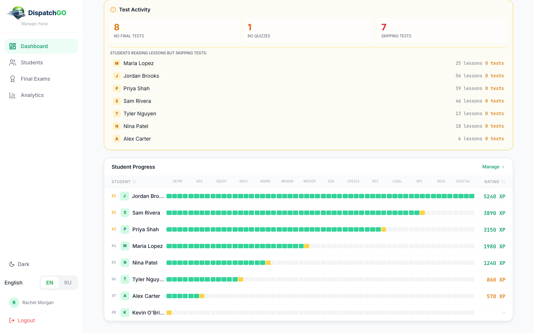
Task: Select the No Quizzes stat card
Action: coord(309,30)
